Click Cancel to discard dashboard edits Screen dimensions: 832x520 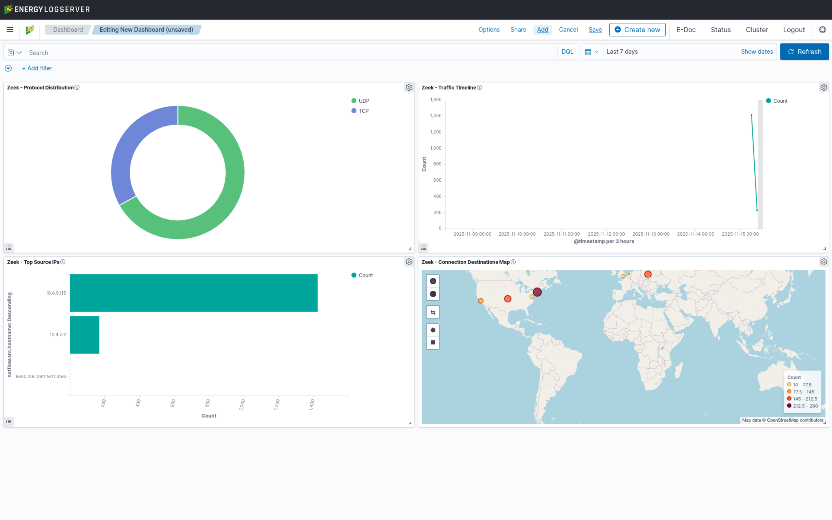point(568,30)
